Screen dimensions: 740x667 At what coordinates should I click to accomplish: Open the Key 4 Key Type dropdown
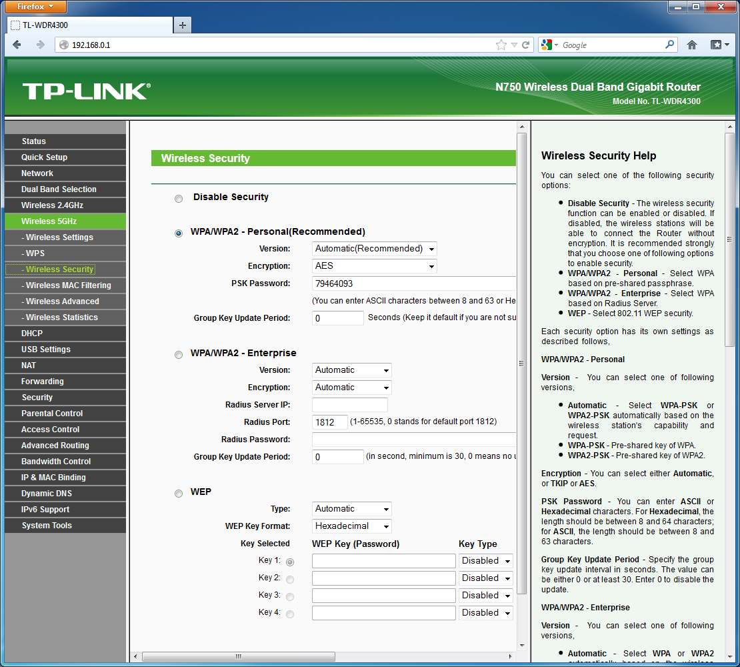click(485, 613)
